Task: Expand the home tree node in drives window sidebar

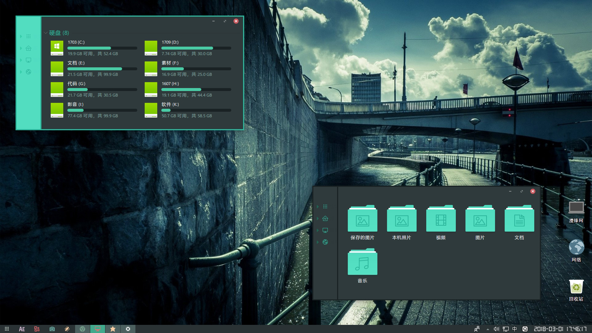Action: [x=21, y=48]
